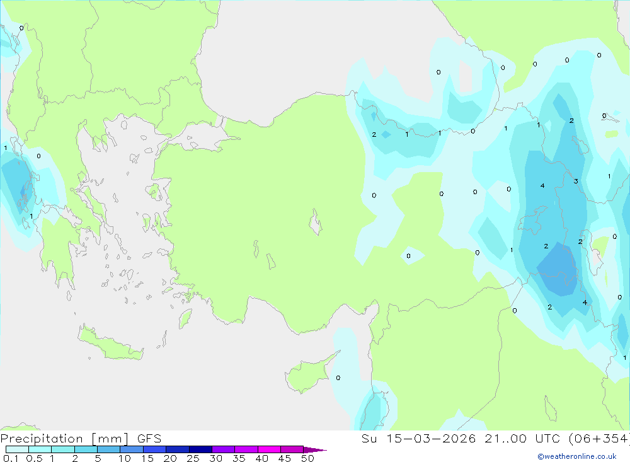
Task: Select the legend label "30"
Action: click(x=215, y=458)
